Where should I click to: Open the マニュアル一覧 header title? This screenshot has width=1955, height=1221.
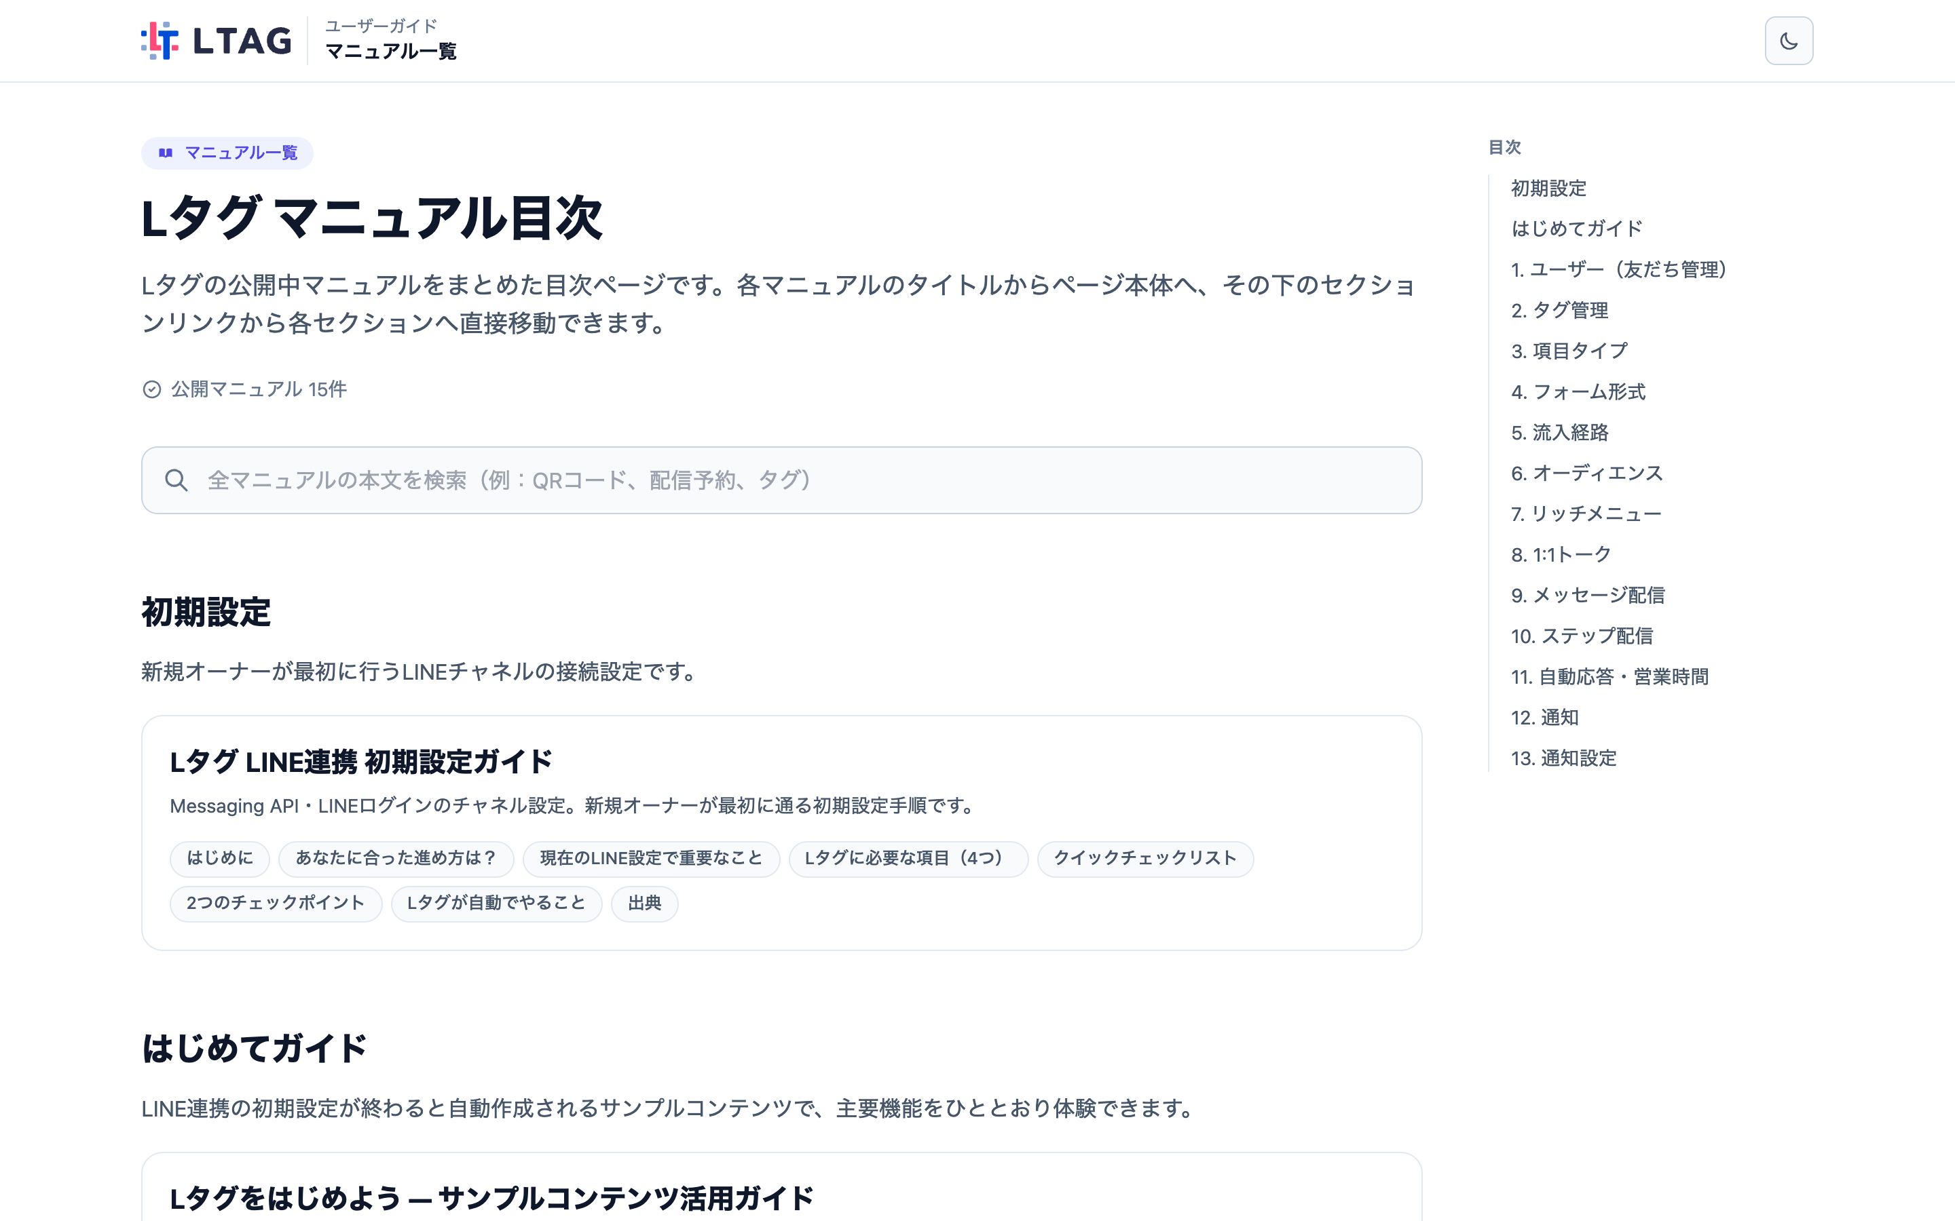click(x=391, y=52)
